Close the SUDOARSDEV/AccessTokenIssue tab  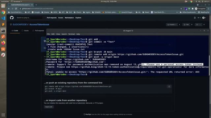point(32,5)
